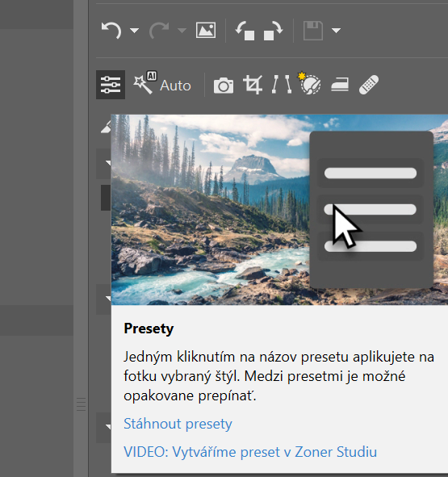Open the Stáhnout presety link
This screenshot has width=448, height=477.
(178, 424)
